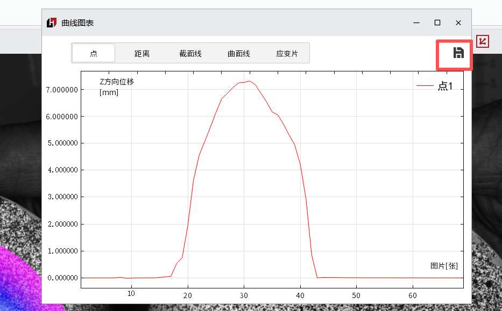Click the peak of the red curve

pos(249,81)
